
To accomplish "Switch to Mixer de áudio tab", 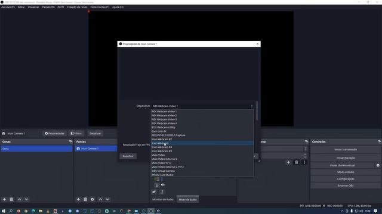I will tap(187, 200).
